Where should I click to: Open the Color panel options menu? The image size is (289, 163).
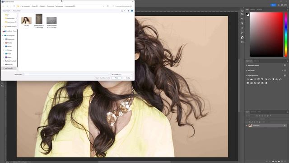[287, 10]
